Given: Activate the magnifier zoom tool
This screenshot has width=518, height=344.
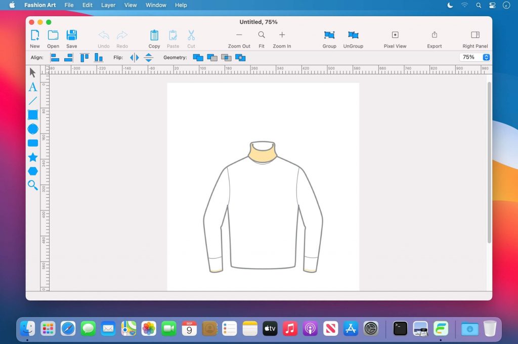Looking at the screenshot, I should click(33, 185).
